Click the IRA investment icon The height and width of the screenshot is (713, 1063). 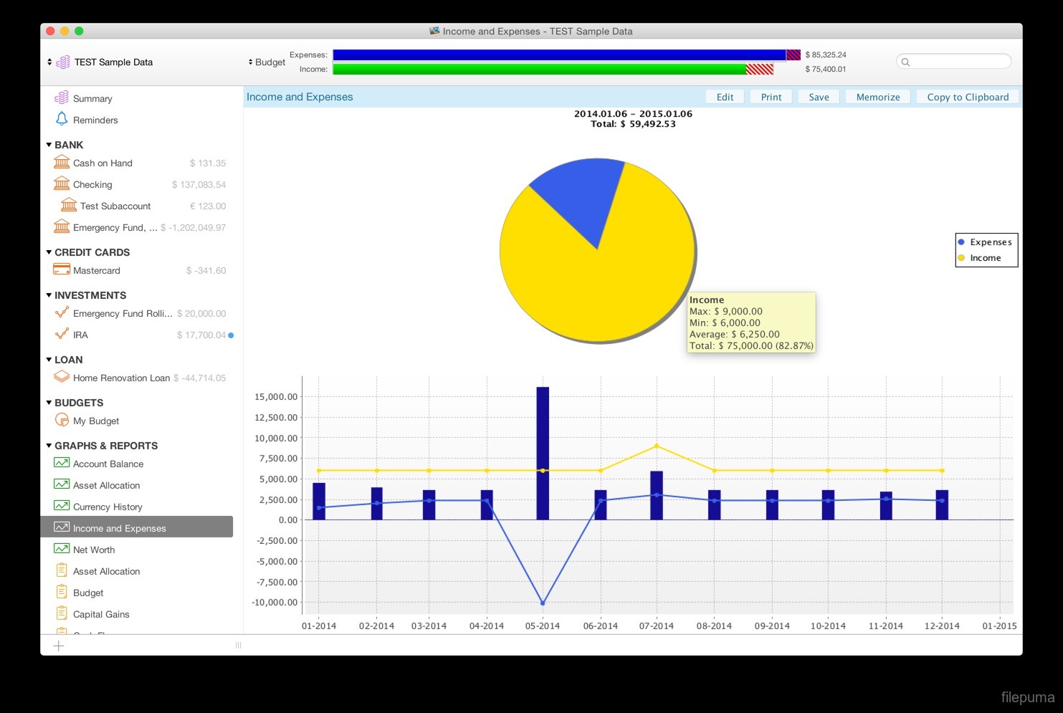62,335
